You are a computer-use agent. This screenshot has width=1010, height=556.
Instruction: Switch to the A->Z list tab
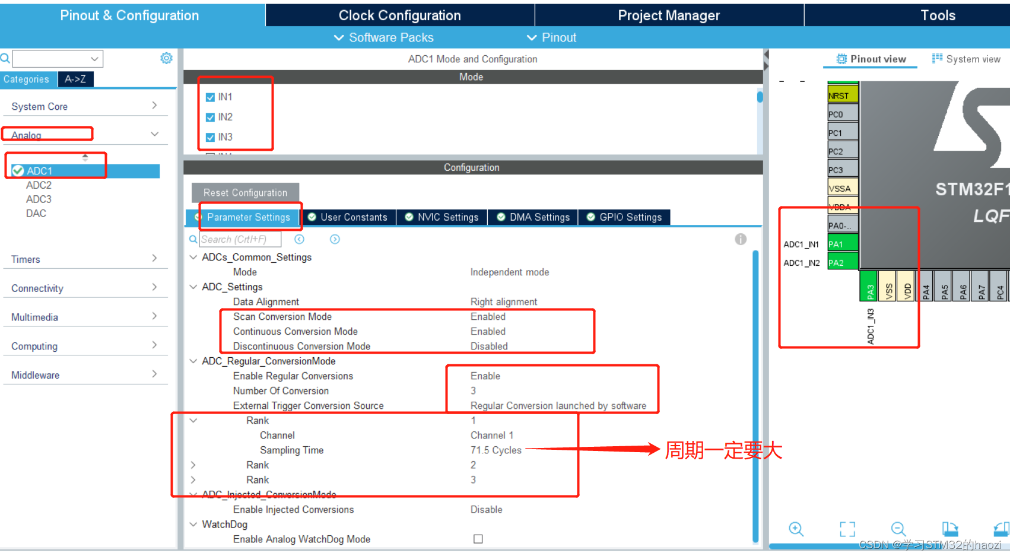75,79
